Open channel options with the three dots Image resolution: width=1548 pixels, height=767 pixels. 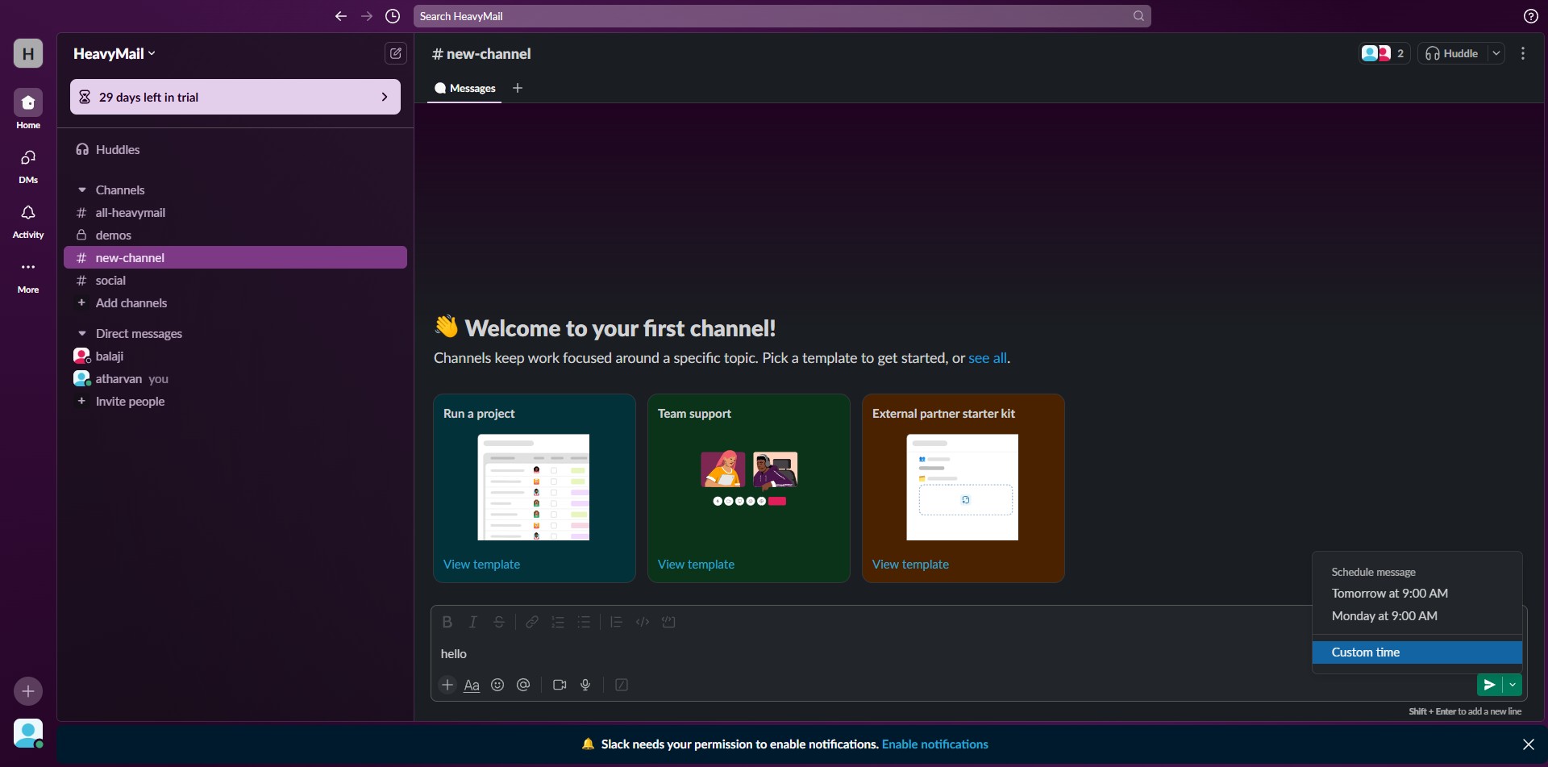pos(1523,53)
